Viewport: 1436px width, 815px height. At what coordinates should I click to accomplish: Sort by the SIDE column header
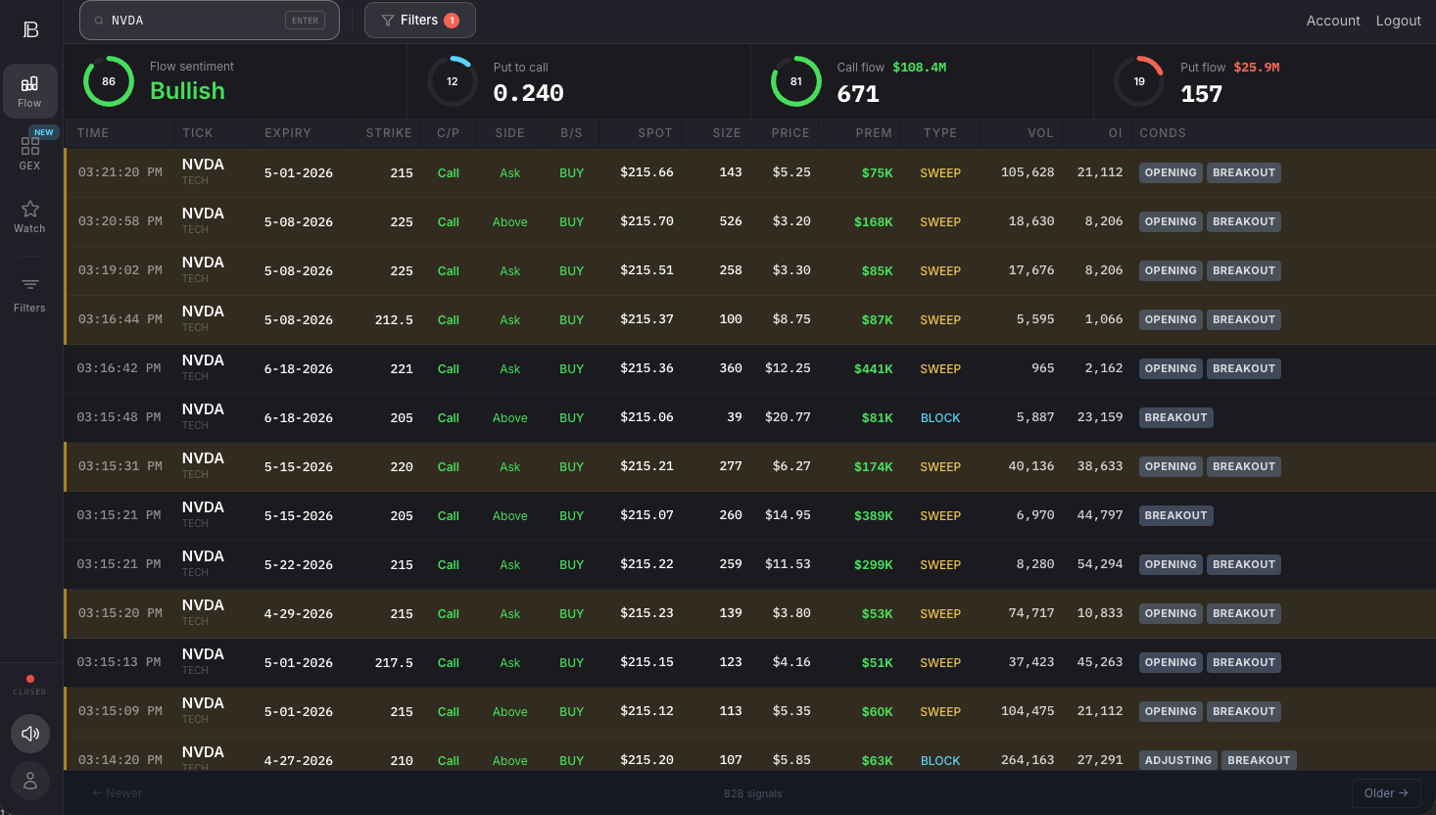pos(510,133)
